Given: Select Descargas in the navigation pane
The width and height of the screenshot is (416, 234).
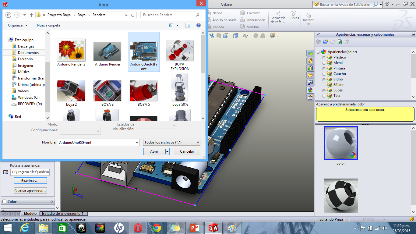Looking at the screenshot, I should 26,46.
